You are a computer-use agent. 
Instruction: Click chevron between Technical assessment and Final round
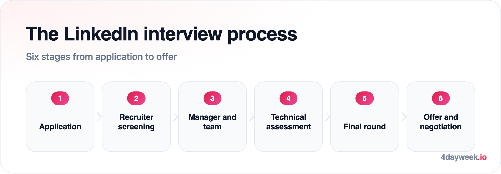(328, 117)
